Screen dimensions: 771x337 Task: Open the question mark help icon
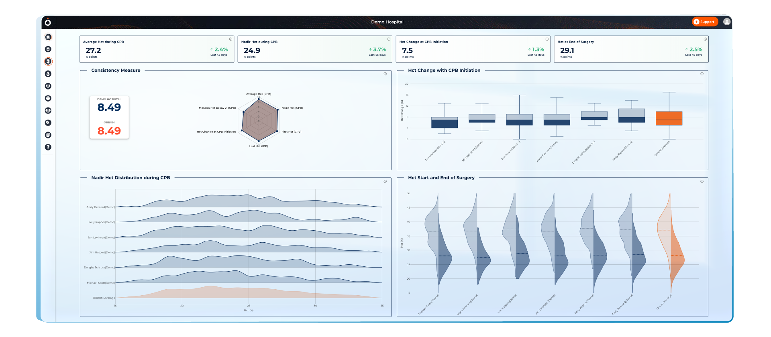(x=48, y=147)
